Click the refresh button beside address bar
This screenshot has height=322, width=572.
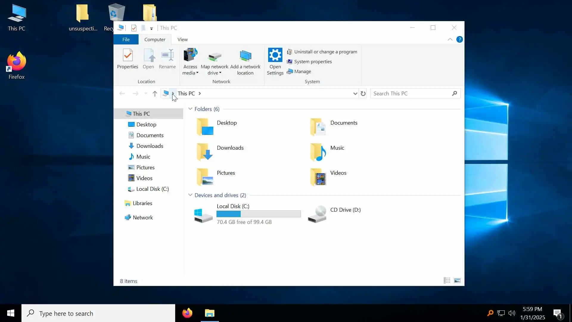click(363, 94)
